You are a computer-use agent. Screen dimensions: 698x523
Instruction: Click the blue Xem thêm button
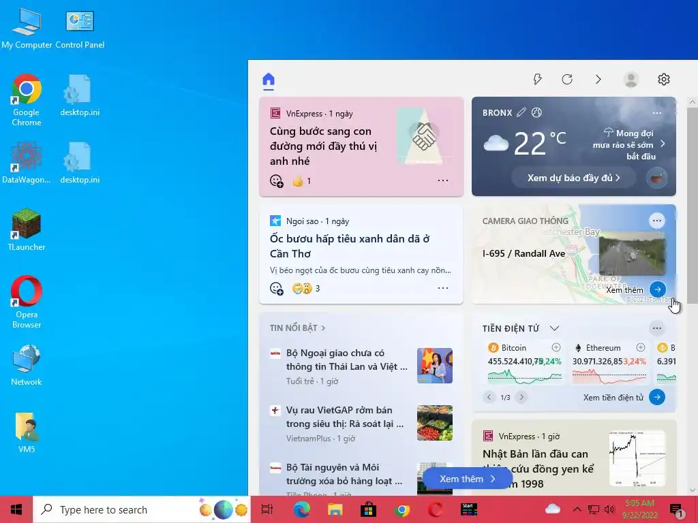click(468, 479)
